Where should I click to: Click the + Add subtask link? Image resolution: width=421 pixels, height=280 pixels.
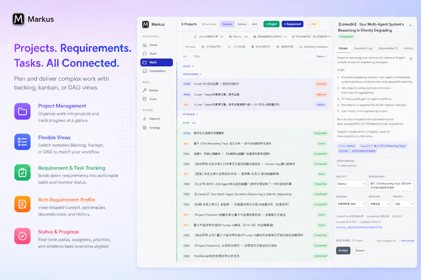(407, 241)
